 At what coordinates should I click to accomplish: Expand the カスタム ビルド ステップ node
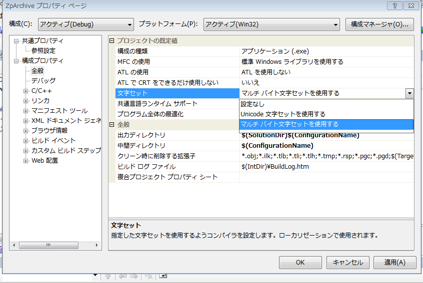pos(25,151)
